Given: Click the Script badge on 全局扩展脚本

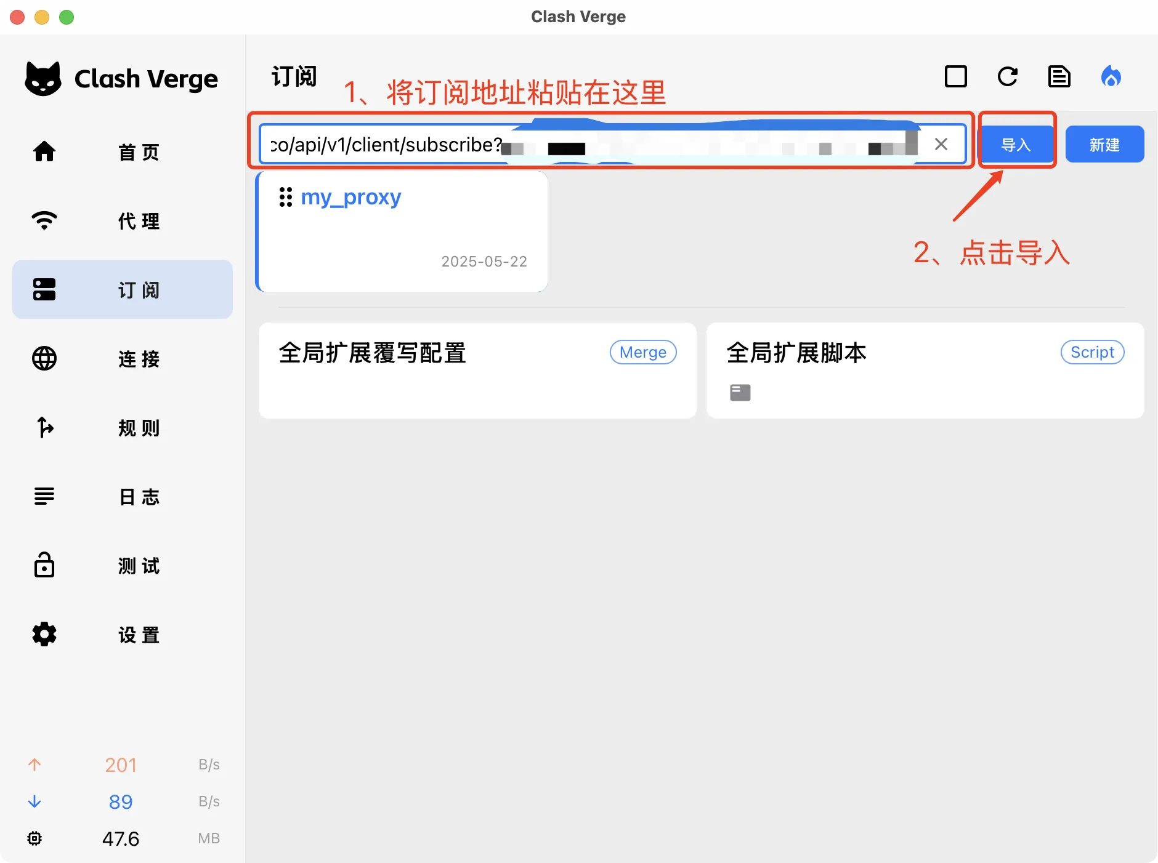Looking at the screenshot, I should tap(1092, 352).
